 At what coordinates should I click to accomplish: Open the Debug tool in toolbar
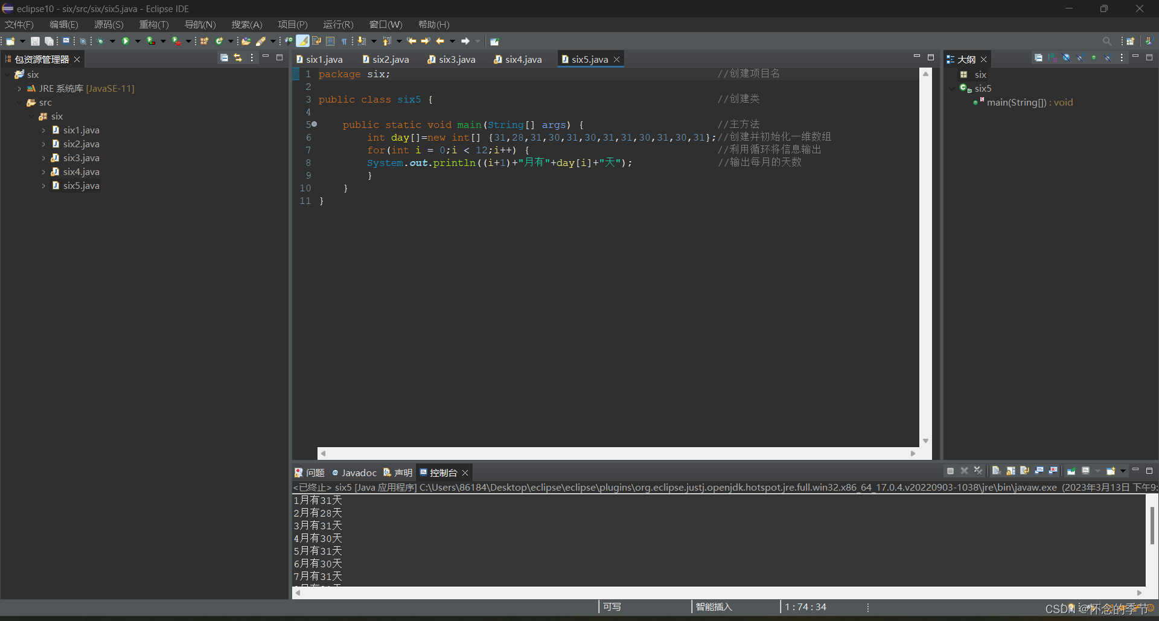point(101,40)
